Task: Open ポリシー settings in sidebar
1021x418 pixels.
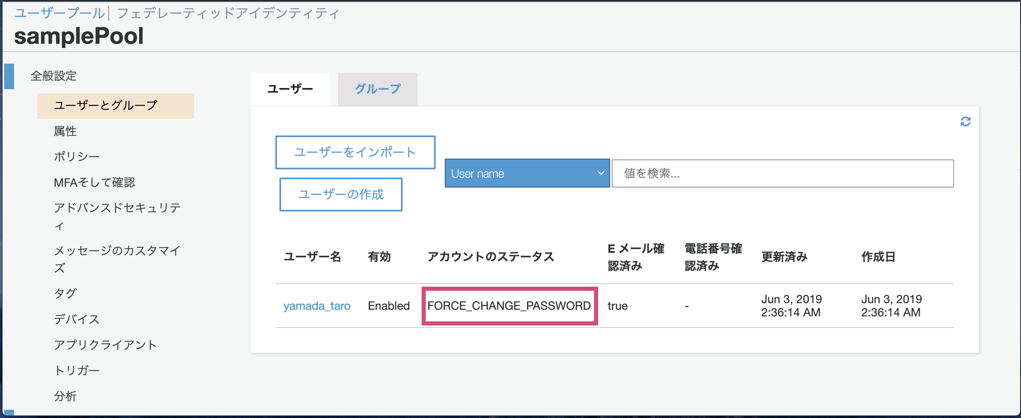Action: tap(77, 157)
